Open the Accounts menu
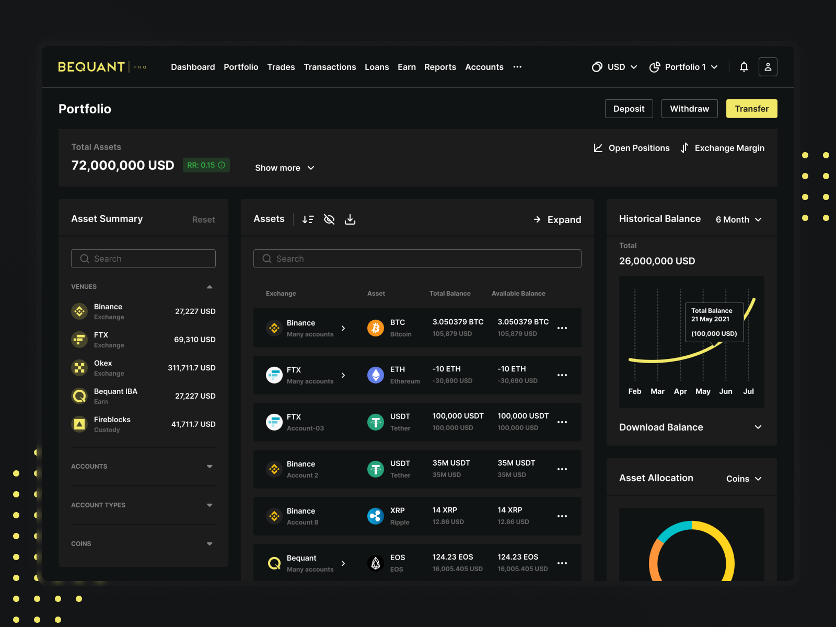Viewport: 836px width, 627px height. (484, 67)
